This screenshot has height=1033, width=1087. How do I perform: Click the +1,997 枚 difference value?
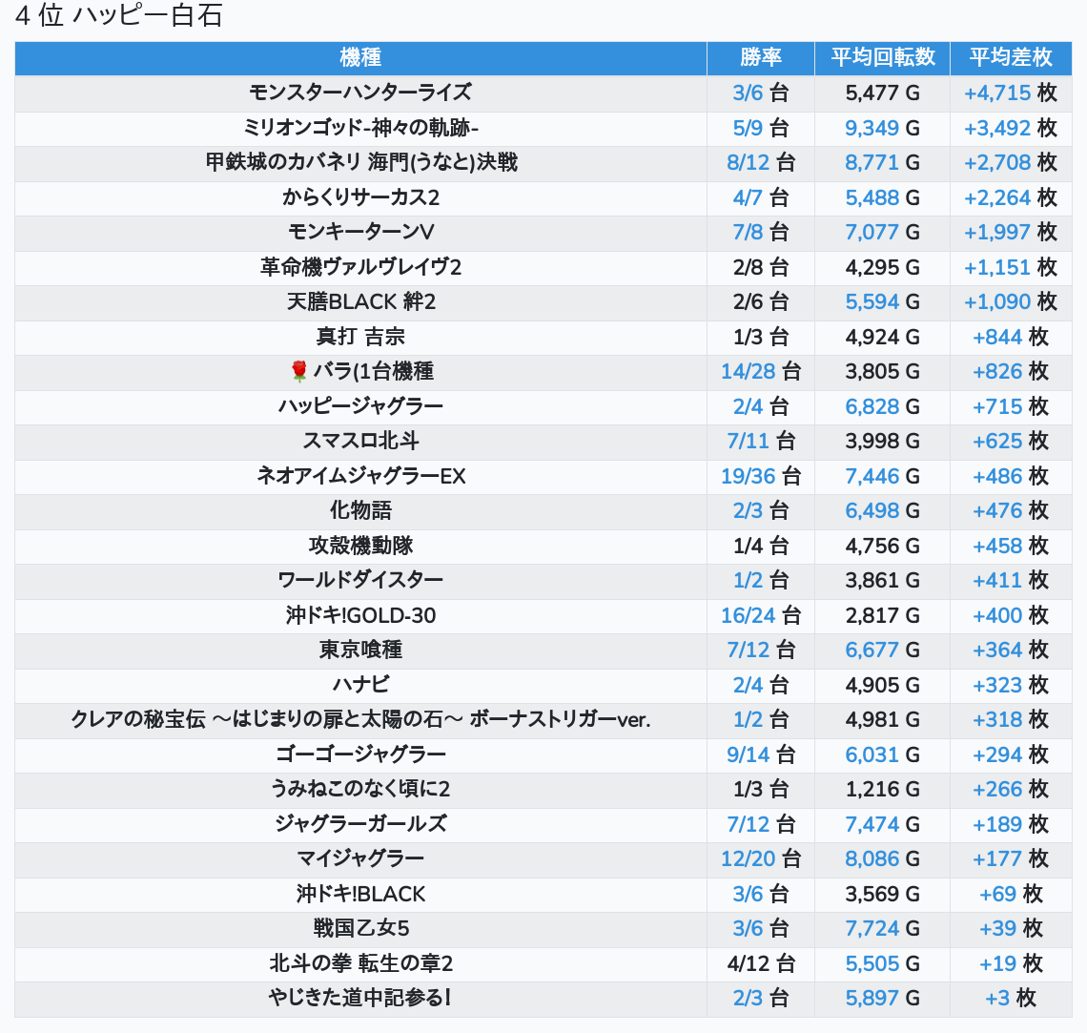pos(1011,232)
